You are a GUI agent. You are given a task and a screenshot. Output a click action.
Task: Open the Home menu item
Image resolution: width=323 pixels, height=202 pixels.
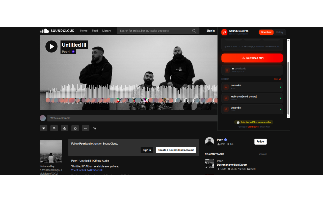click(84, 31)
